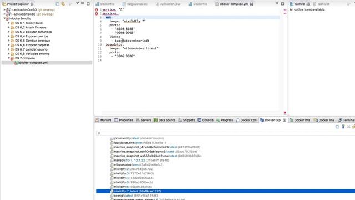Select DS 6_8 Variables entorno folder
Screen dimensions: 355x200
(32, 54)
